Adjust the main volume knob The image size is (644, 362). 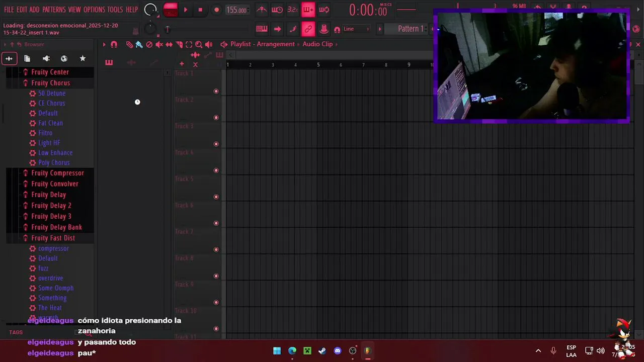click(150, 10)
